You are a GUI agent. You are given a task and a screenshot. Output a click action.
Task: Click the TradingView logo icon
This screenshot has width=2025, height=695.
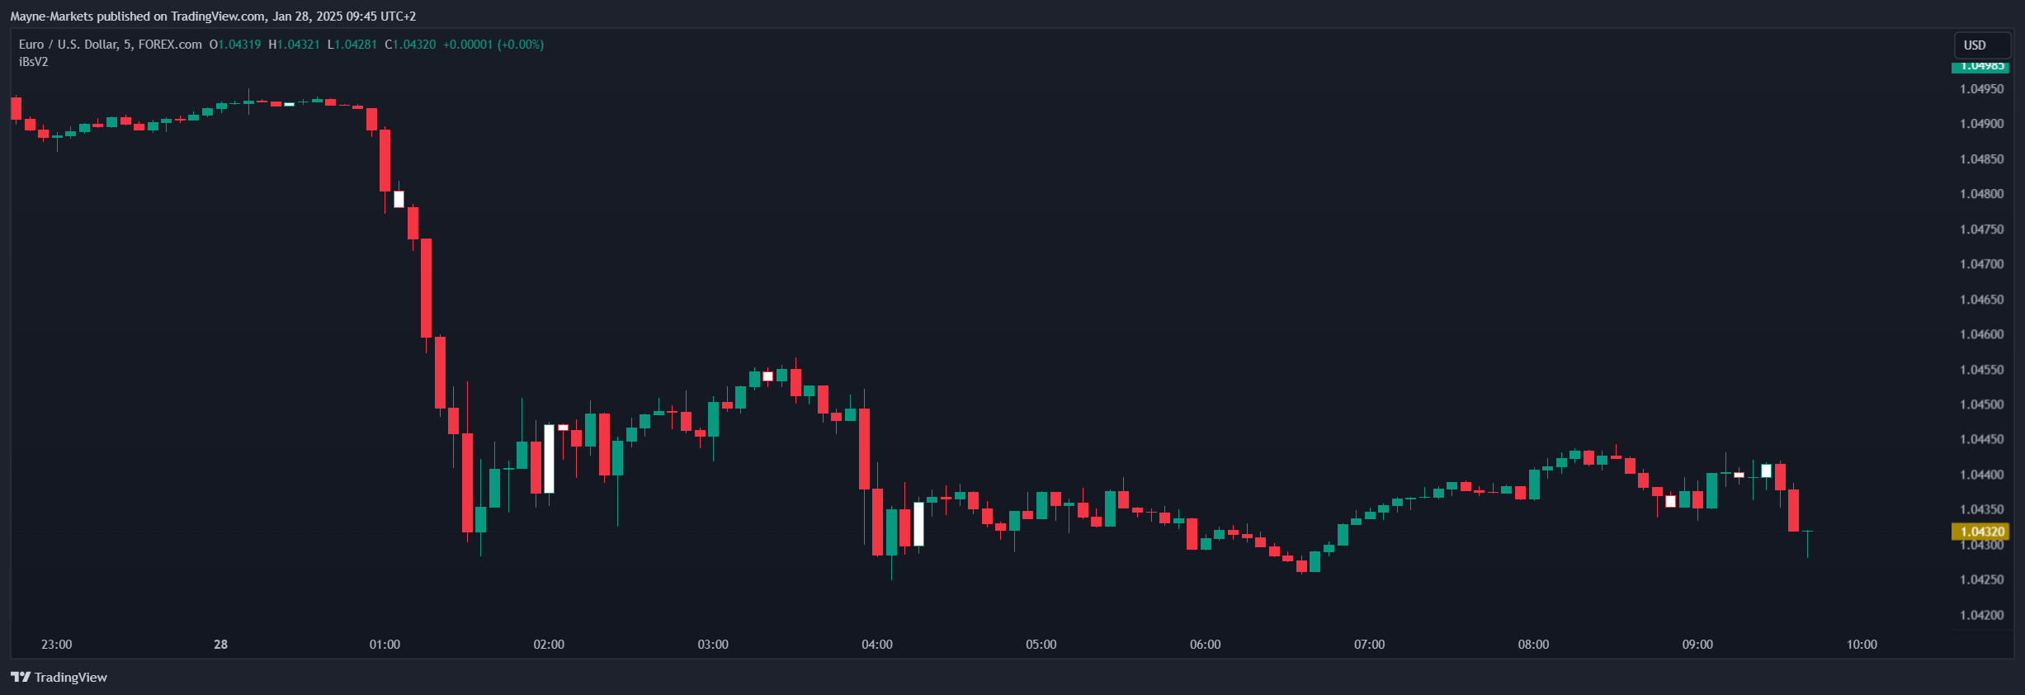click(x=21, y=677)
